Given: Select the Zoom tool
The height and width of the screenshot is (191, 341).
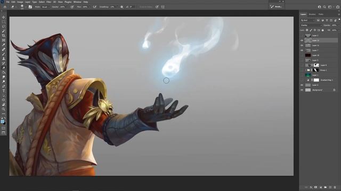Looking at the screenshot, I should (x=4, y=109).
